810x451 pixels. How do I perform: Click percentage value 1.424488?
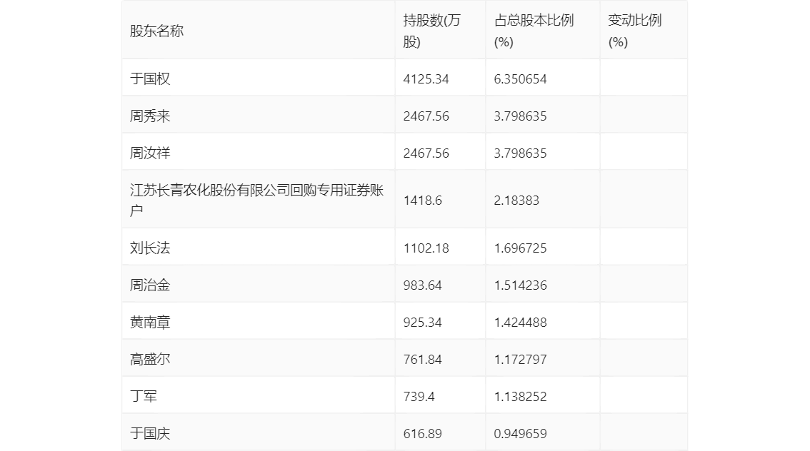point(520,323)
